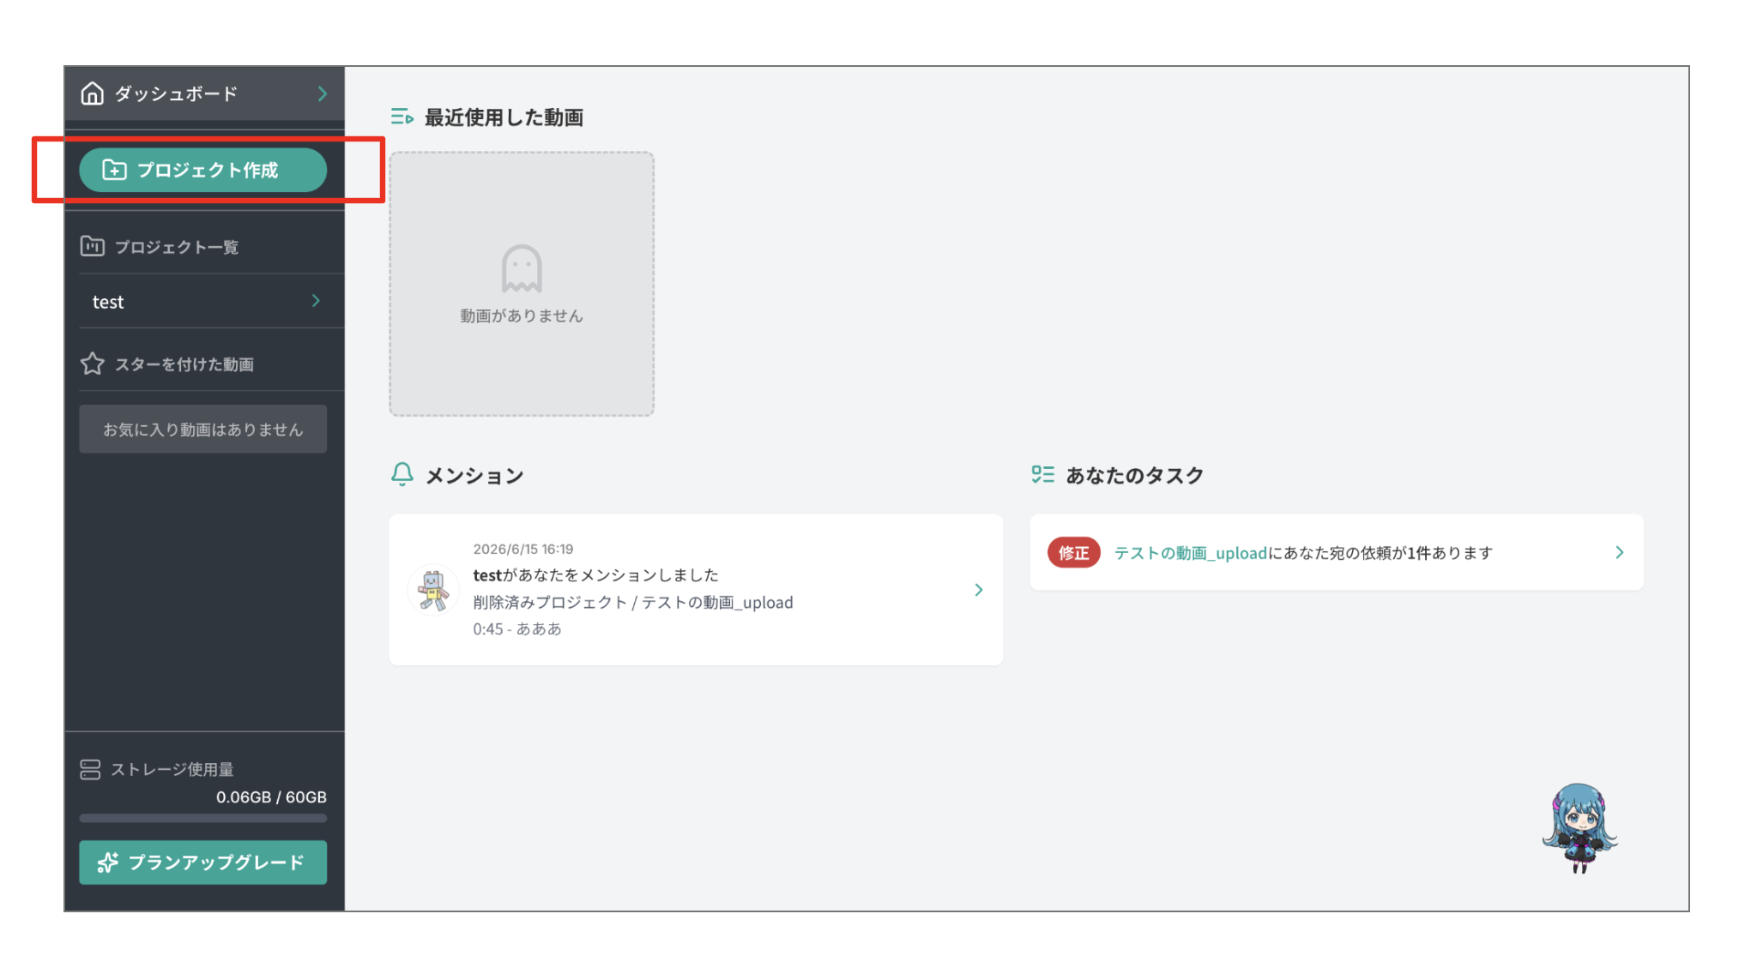
Task: Click testがあなたをメンションしました text
Action: pos(595,574)
